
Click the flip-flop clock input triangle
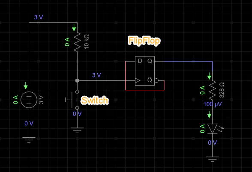(138, 80)
